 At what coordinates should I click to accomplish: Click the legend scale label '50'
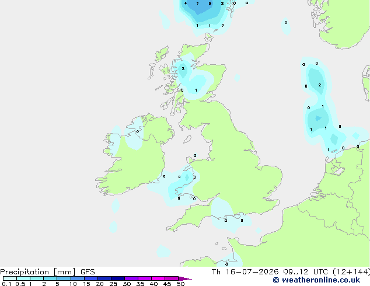180,284
